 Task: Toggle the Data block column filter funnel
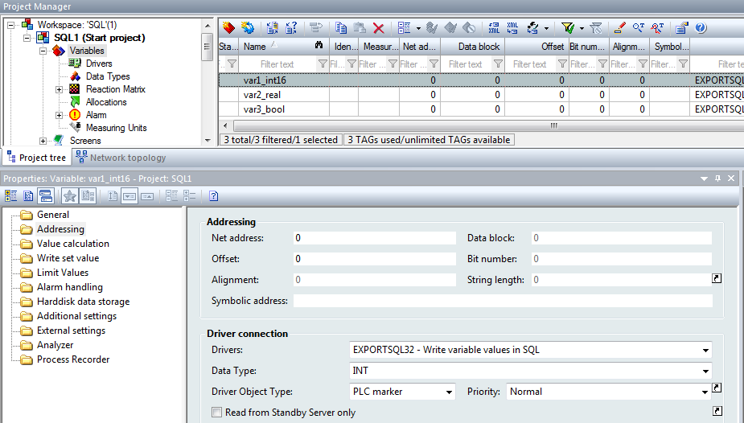(x=496, y=64)
